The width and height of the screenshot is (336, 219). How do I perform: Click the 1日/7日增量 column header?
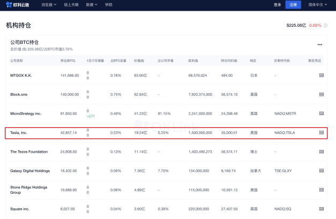click(95, 61)
